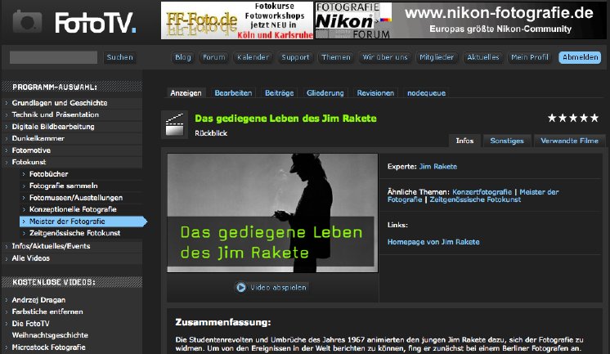
Task: Open the Blog menu item
Action: [183, 57]
